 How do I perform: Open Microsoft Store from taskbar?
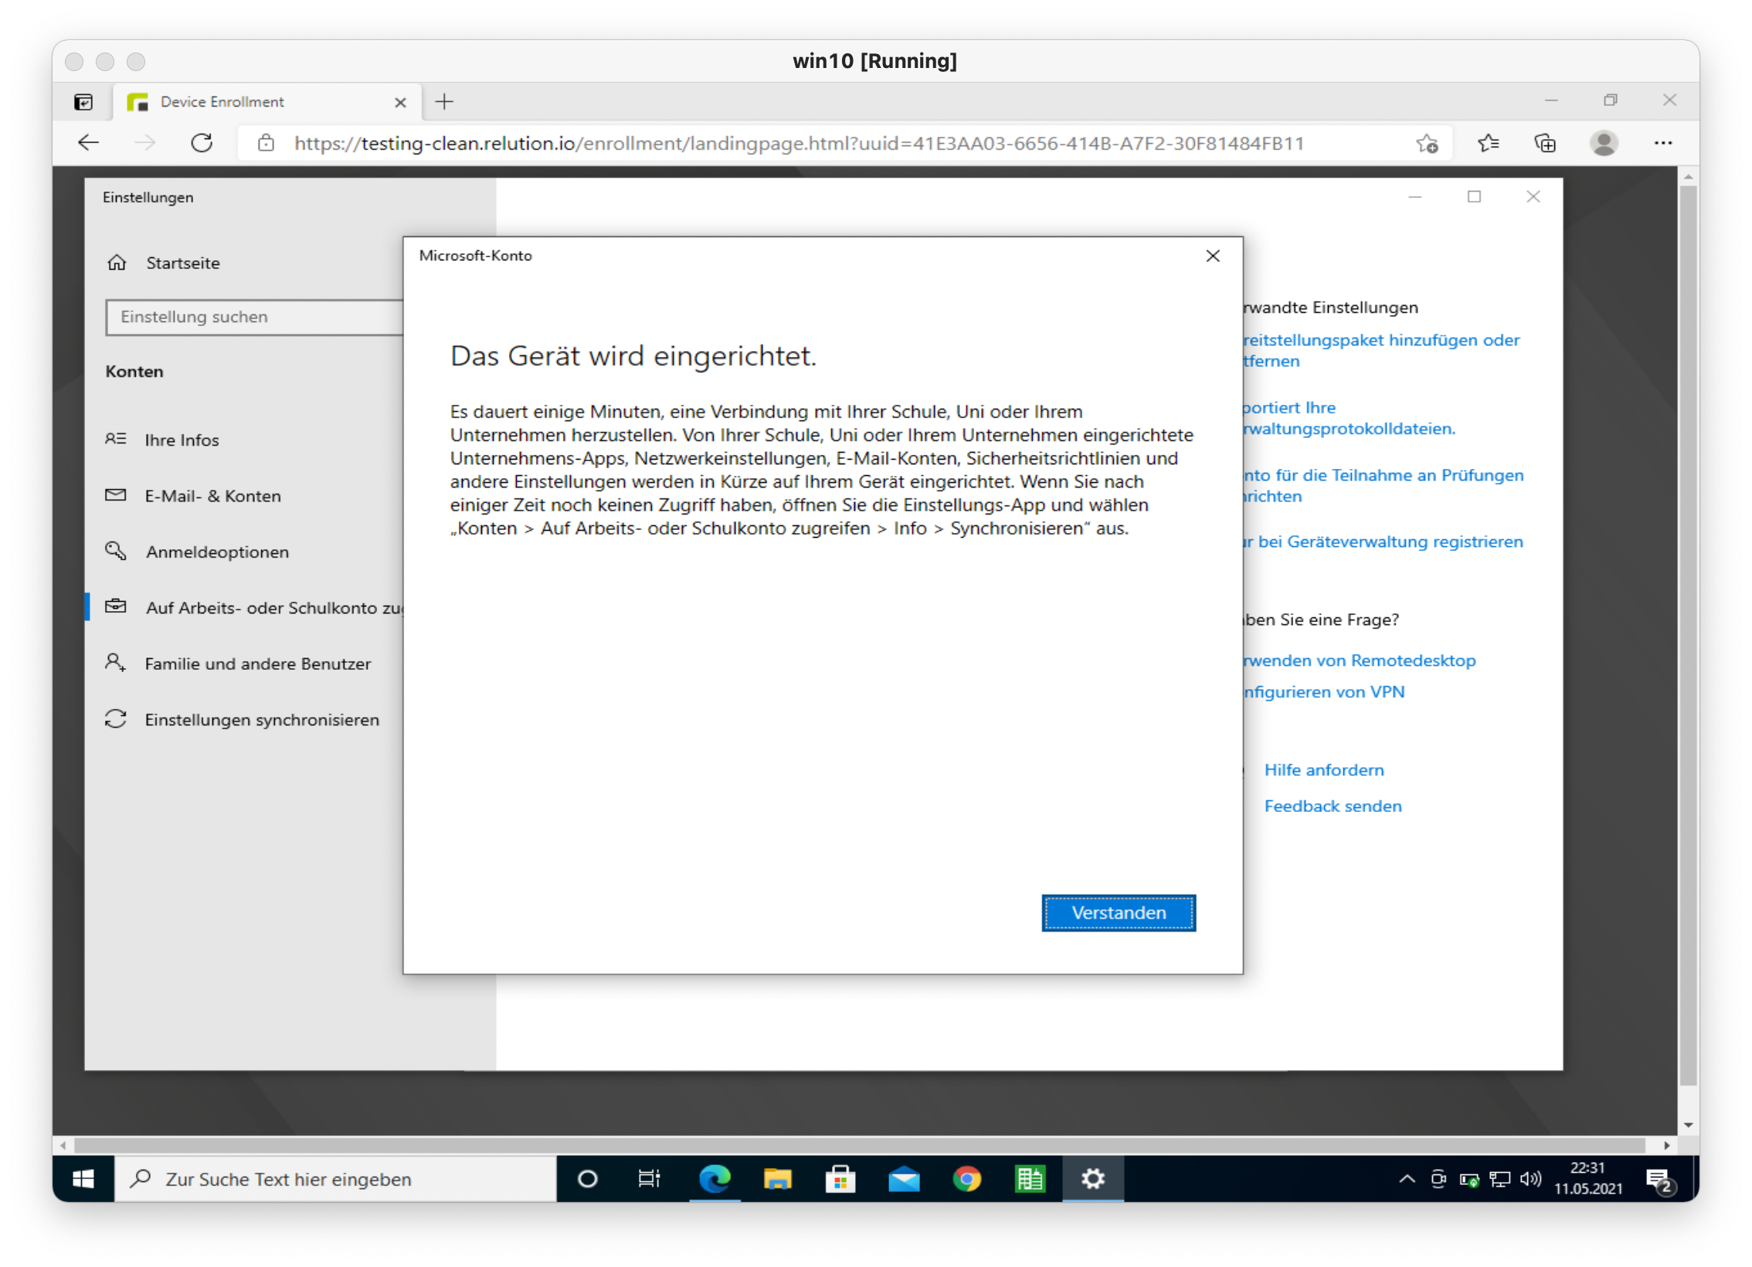coord(840,1179)
